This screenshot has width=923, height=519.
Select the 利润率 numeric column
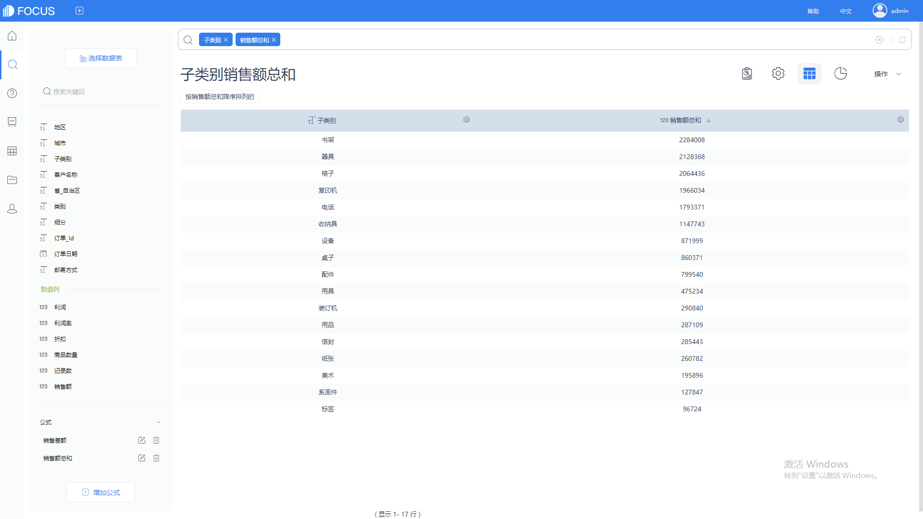(x=62, y=323)
